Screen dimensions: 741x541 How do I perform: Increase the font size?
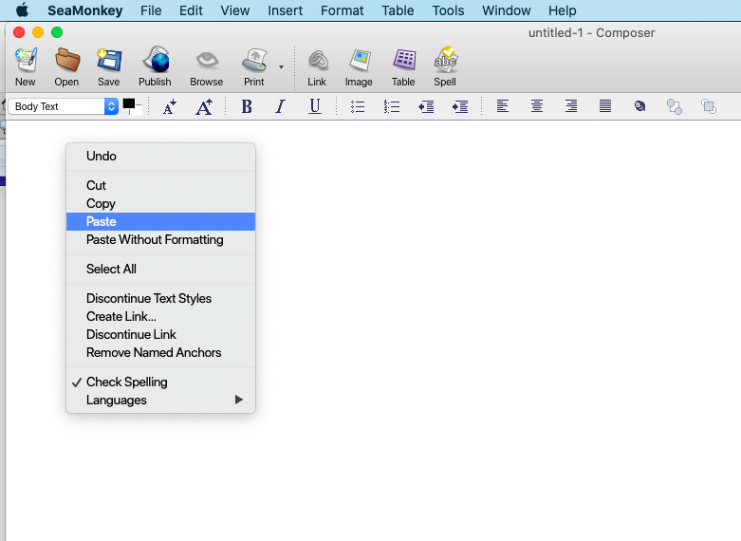(x=204, y=106)
